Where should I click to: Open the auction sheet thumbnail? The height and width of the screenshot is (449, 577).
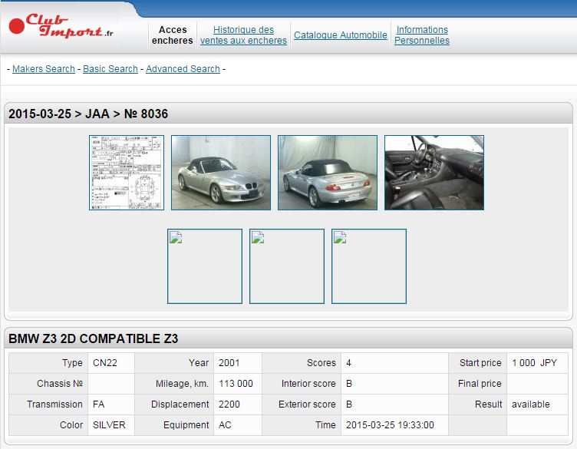[x=127, y=173]
